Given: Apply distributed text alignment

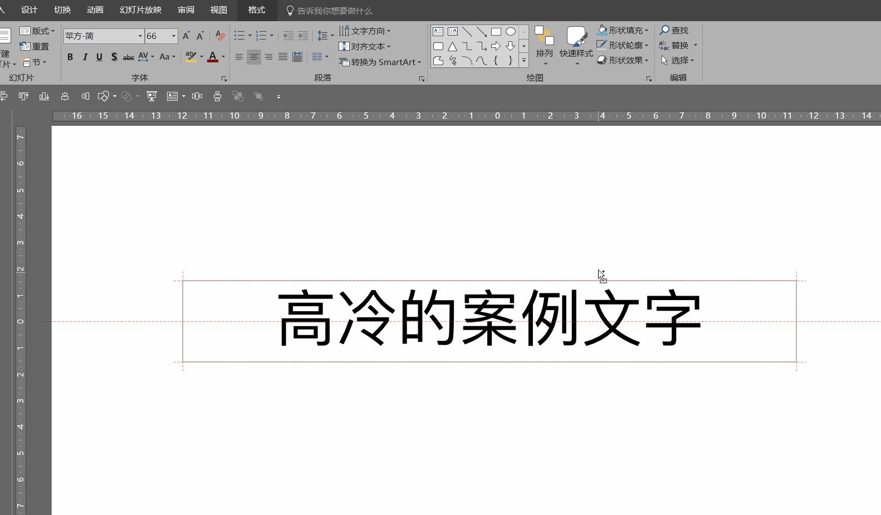Looking at the screenshot, I should (297, 57).
